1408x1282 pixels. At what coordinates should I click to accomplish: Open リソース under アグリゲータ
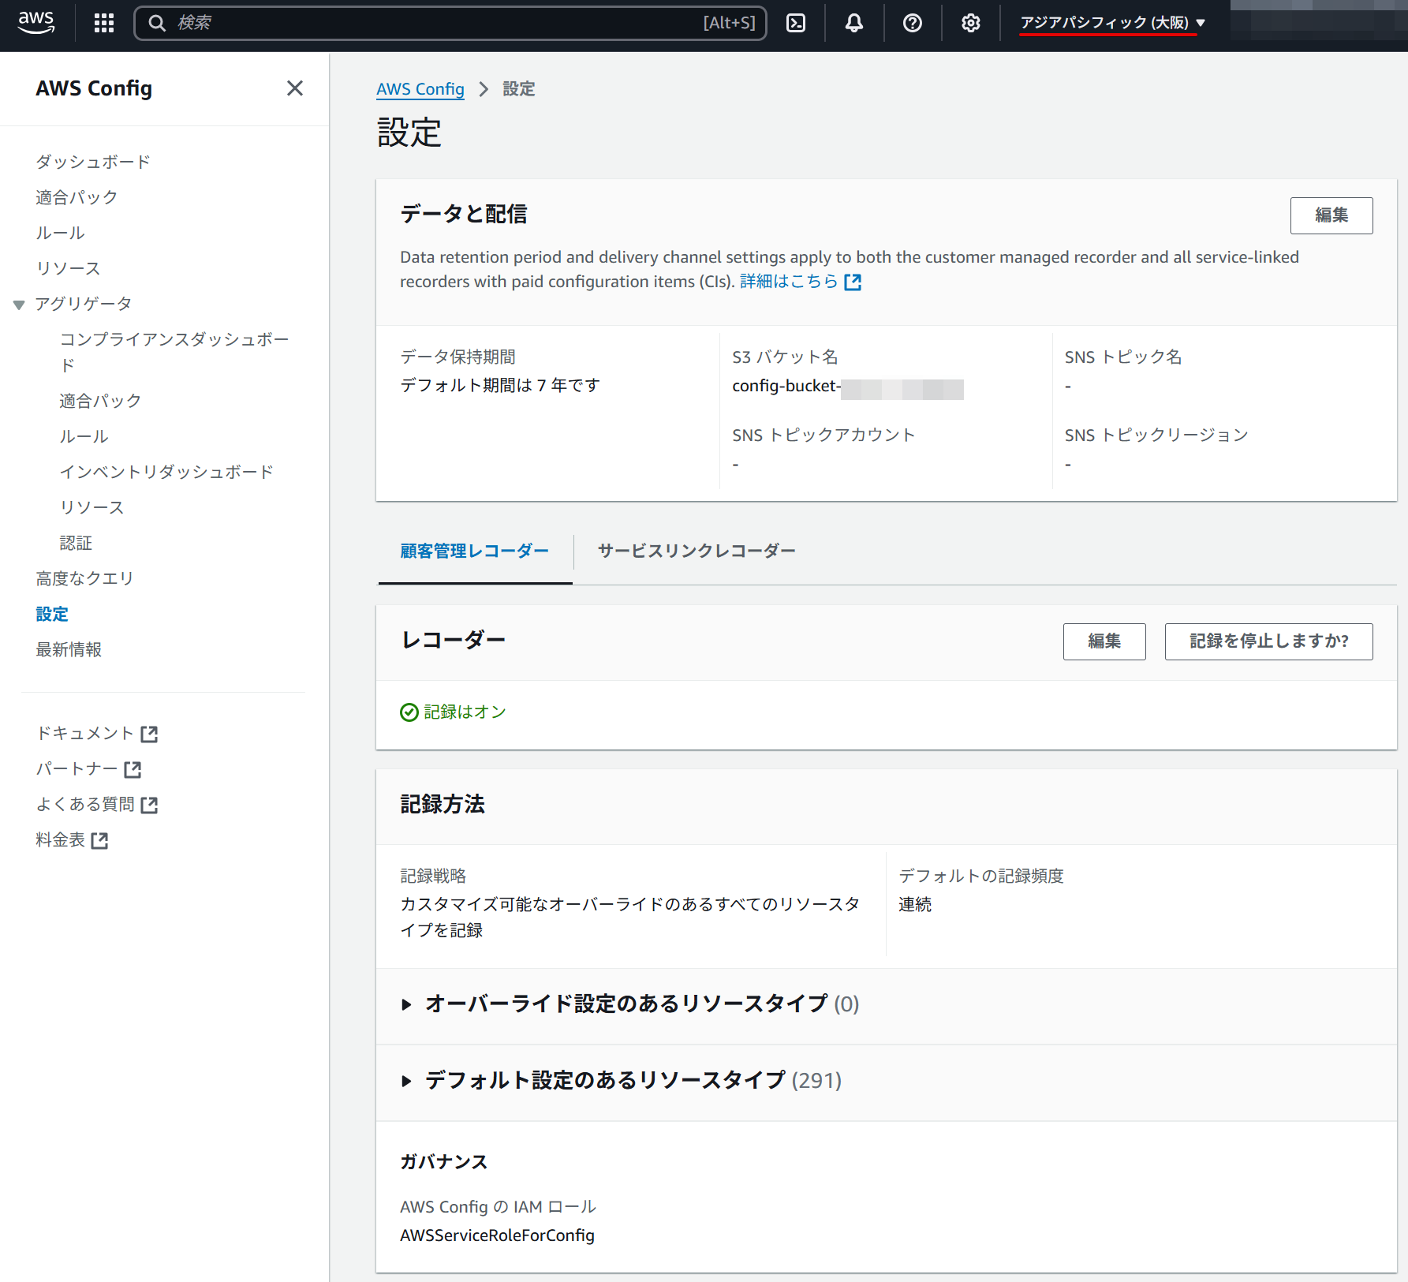92,507
